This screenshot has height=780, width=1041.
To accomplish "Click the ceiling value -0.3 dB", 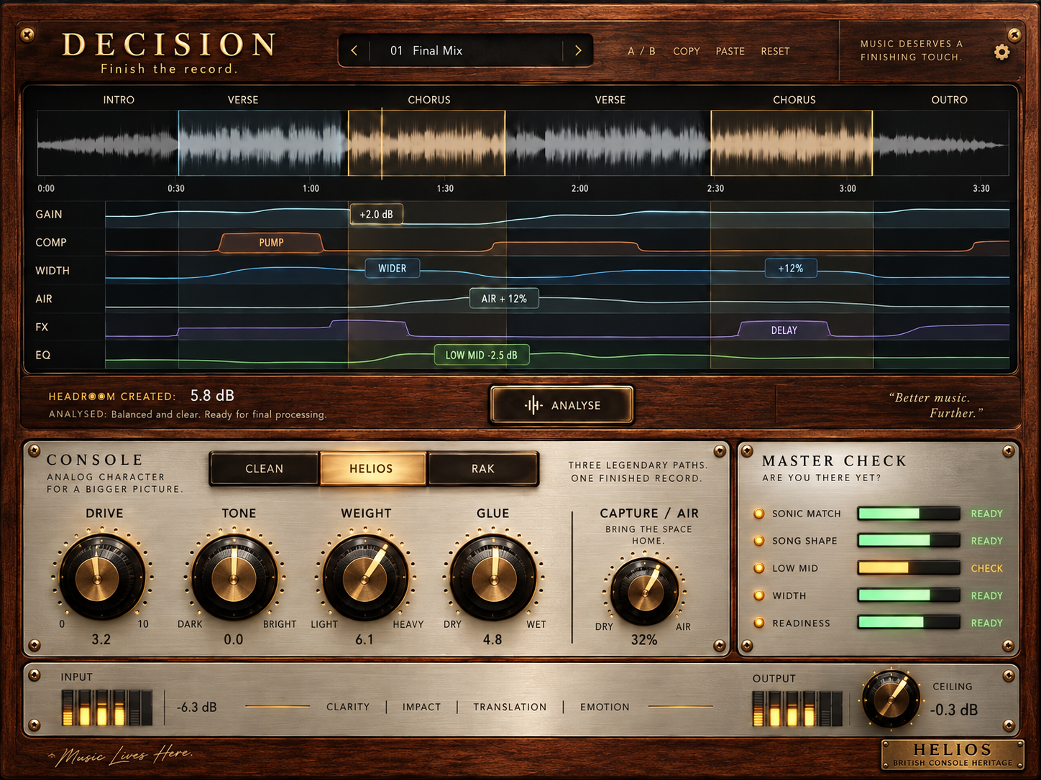I will 954,710.
